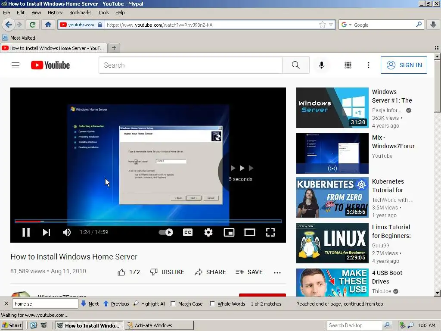Enable the Match Case checkbox
The width and height of the screenshot is (441, 331).
click(x=173, y=304)
